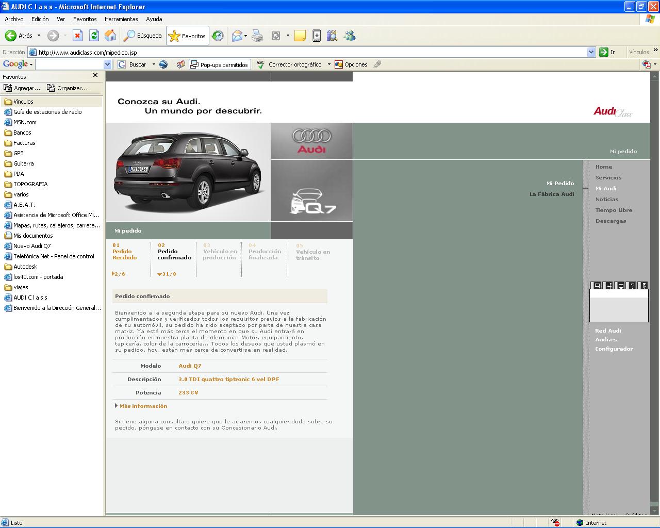Click the Messenger people icon

350,36
